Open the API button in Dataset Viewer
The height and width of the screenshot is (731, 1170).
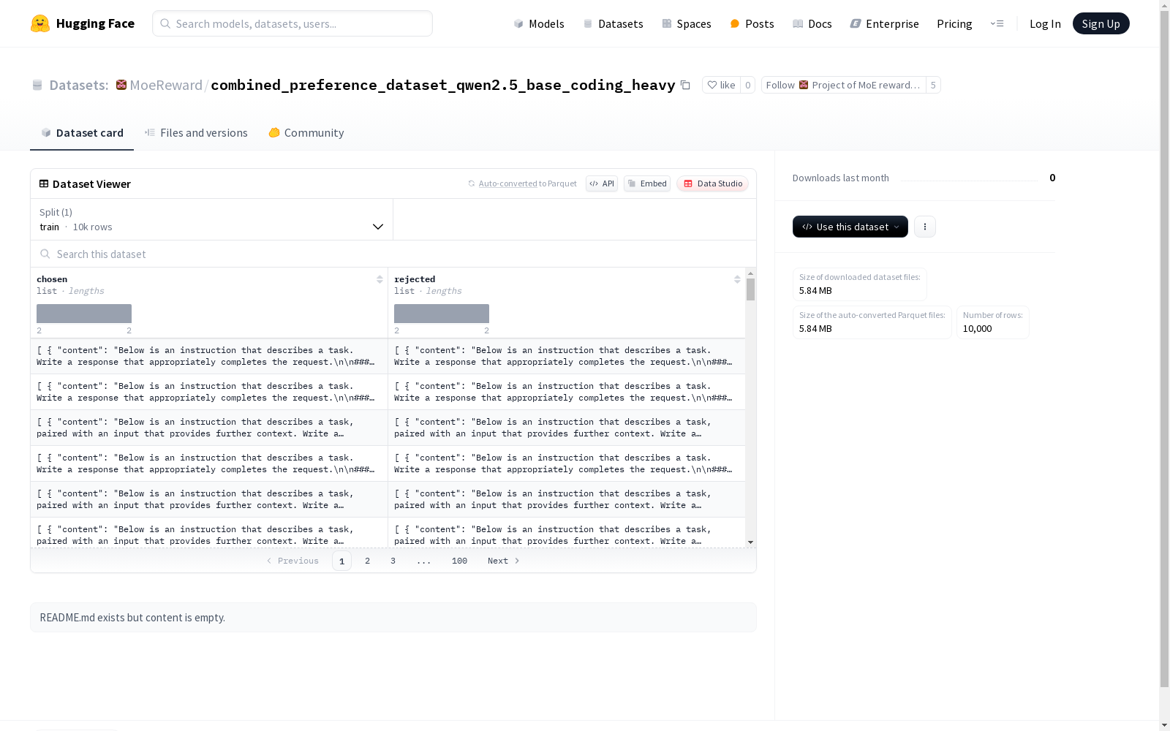pos(602,183)
